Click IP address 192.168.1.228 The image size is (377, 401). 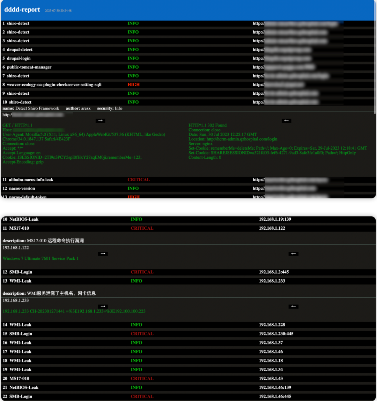point(272,325)
